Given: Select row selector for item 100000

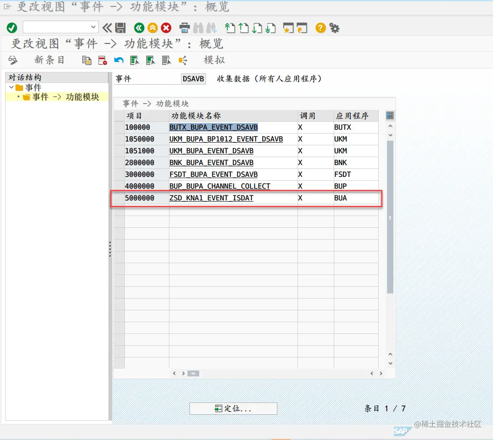Looking at the screenshot, I should tap(119, 127).
